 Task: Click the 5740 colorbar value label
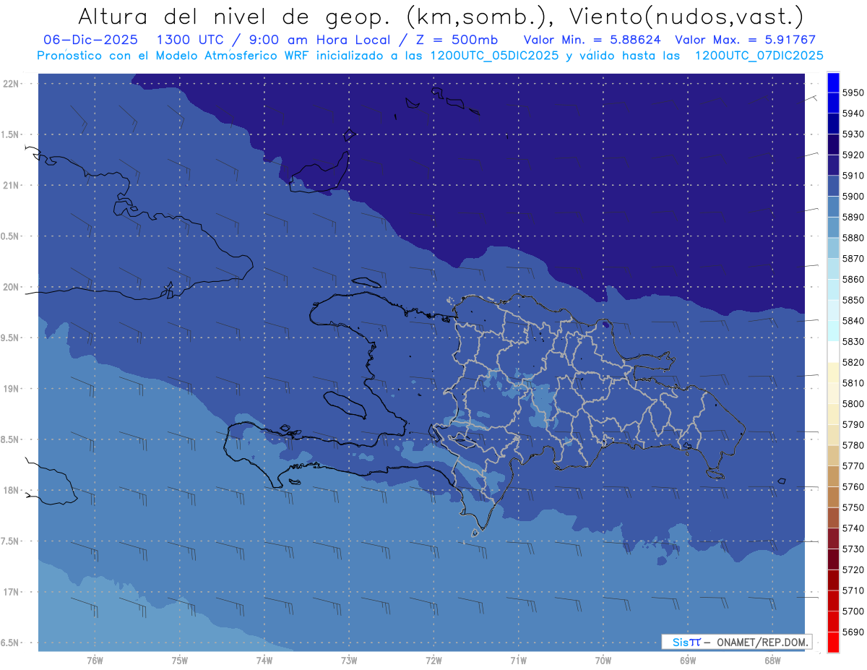click(853, 528)
